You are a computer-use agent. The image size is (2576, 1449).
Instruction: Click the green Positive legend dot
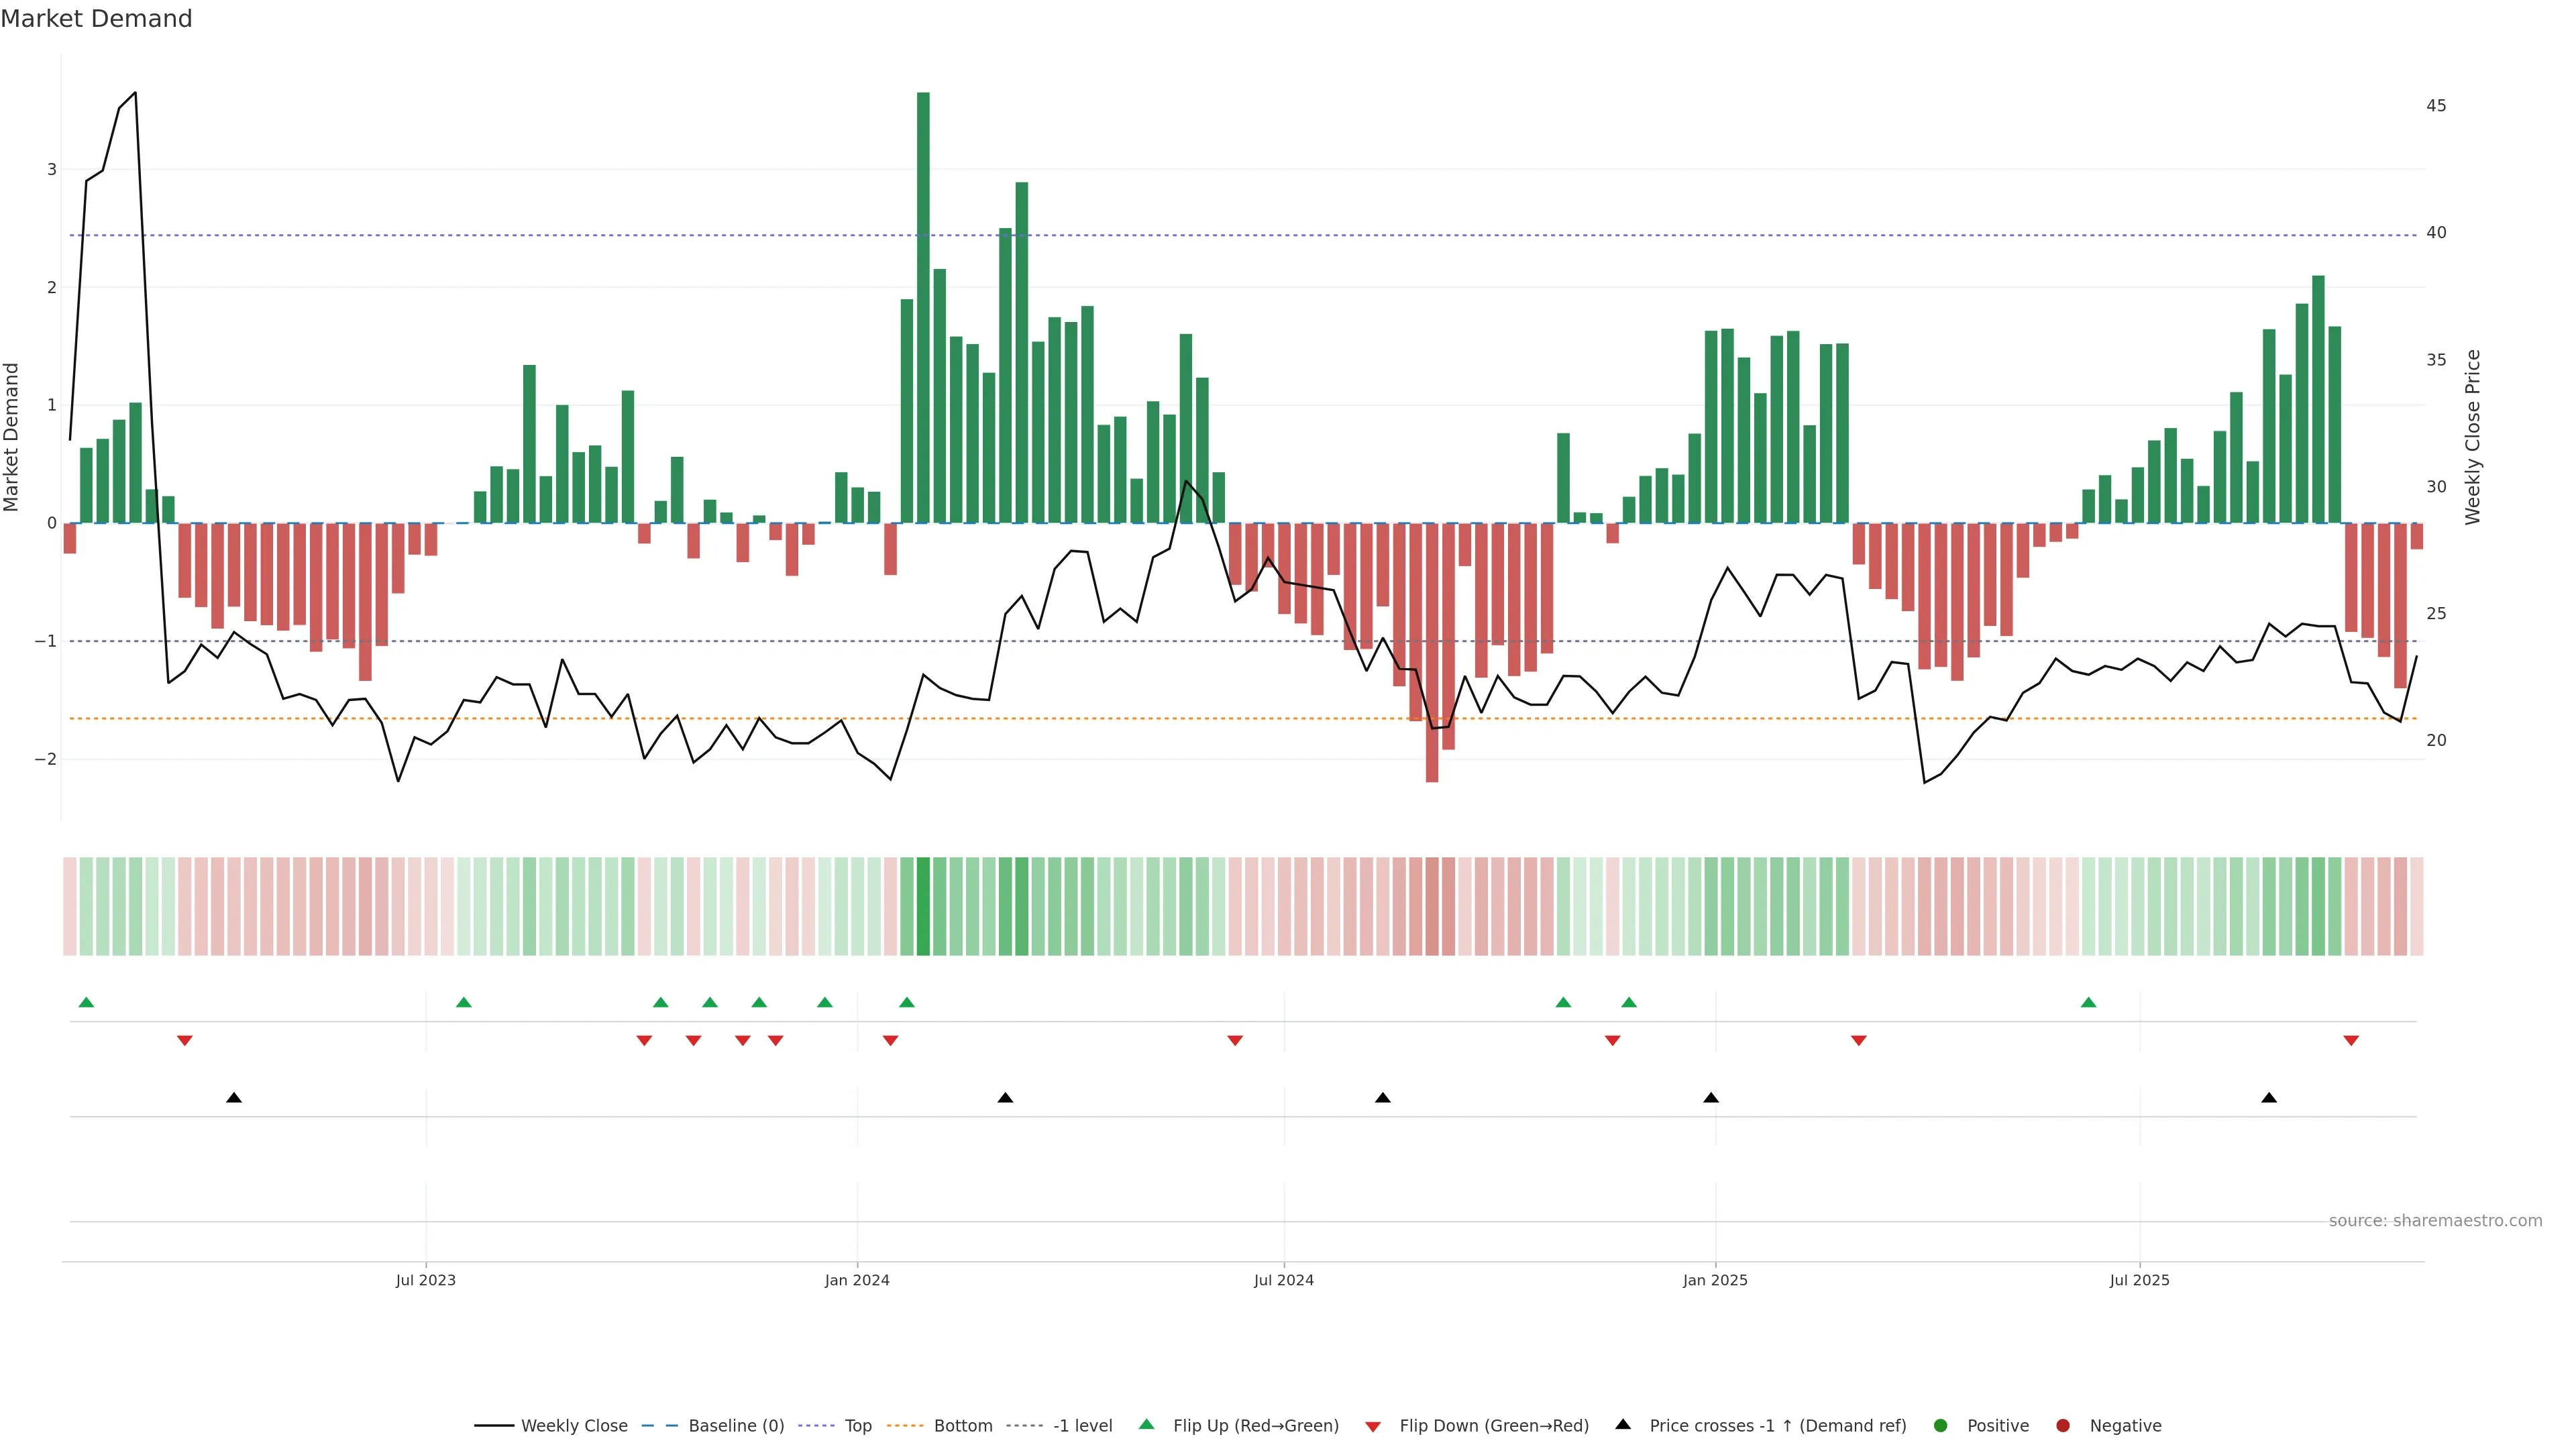tap(1941, 1426)
